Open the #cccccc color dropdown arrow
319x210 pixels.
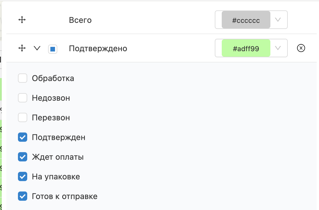click(278, 20)
